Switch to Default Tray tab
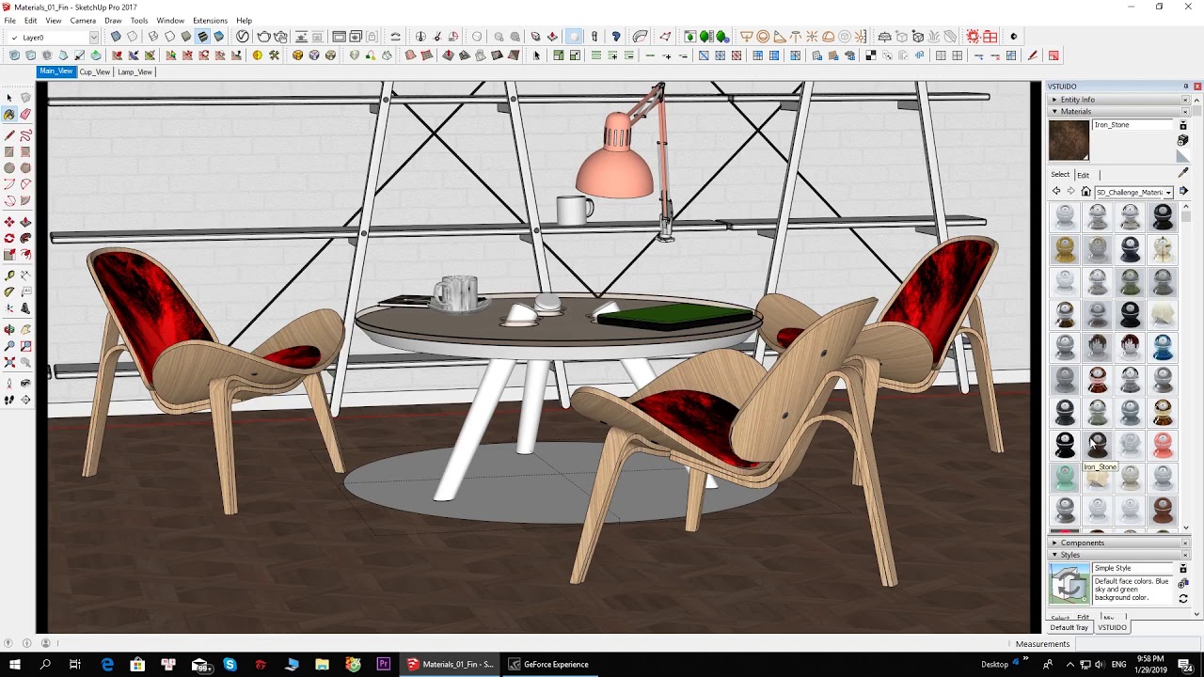 pos(1069,627)
